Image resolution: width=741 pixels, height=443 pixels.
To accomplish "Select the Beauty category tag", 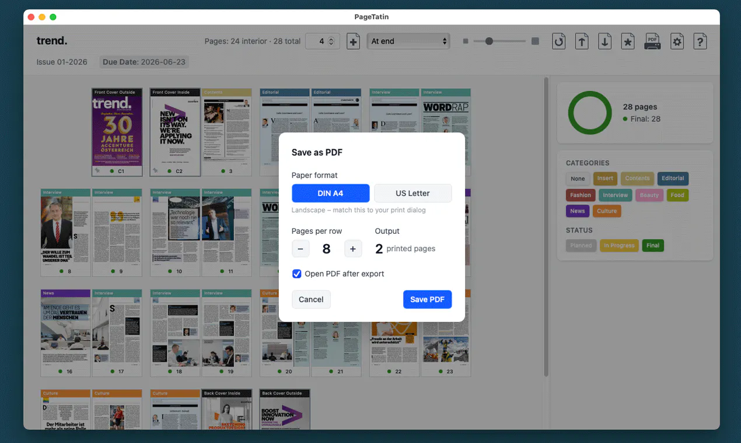I will click(x=649, y=195).
